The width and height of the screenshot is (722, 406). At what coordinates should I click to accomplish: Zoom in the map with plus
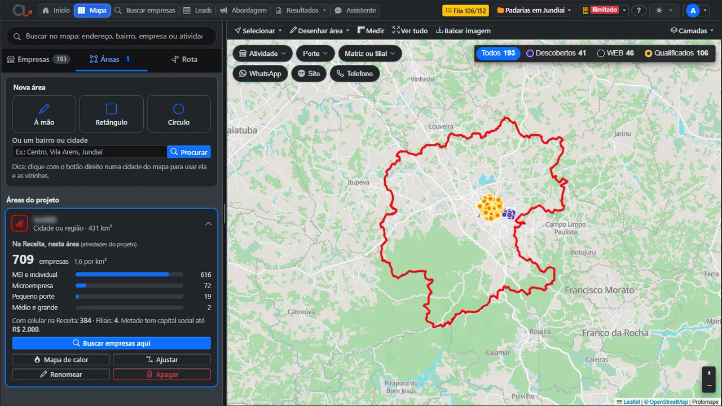[709, 373]
